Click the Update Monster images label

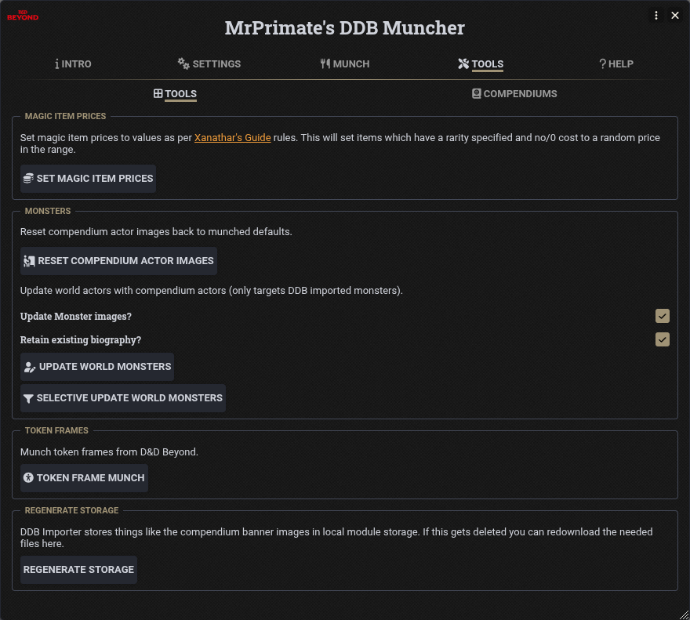(76, 317)
